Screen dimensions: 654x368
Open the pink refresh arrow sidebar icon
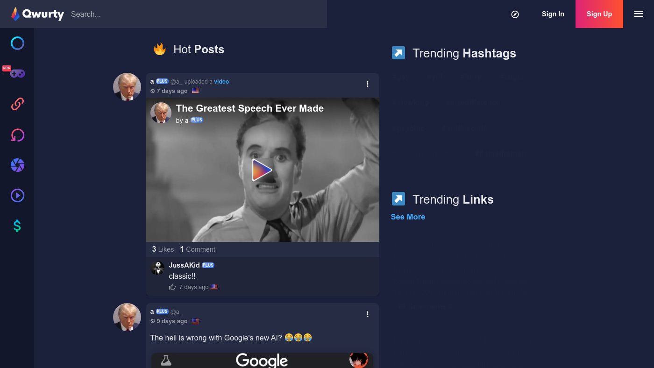(17, 135)
